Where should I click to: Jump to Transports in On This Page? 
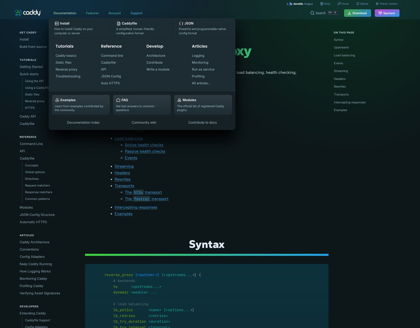pyautogui.click(x=341, y=94)
